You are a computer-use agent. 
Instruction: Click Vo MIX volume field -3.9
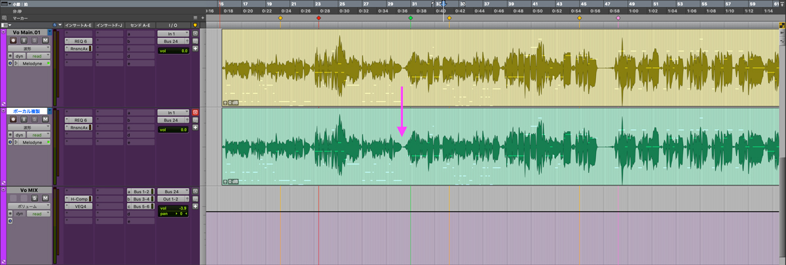pos(173,208)
